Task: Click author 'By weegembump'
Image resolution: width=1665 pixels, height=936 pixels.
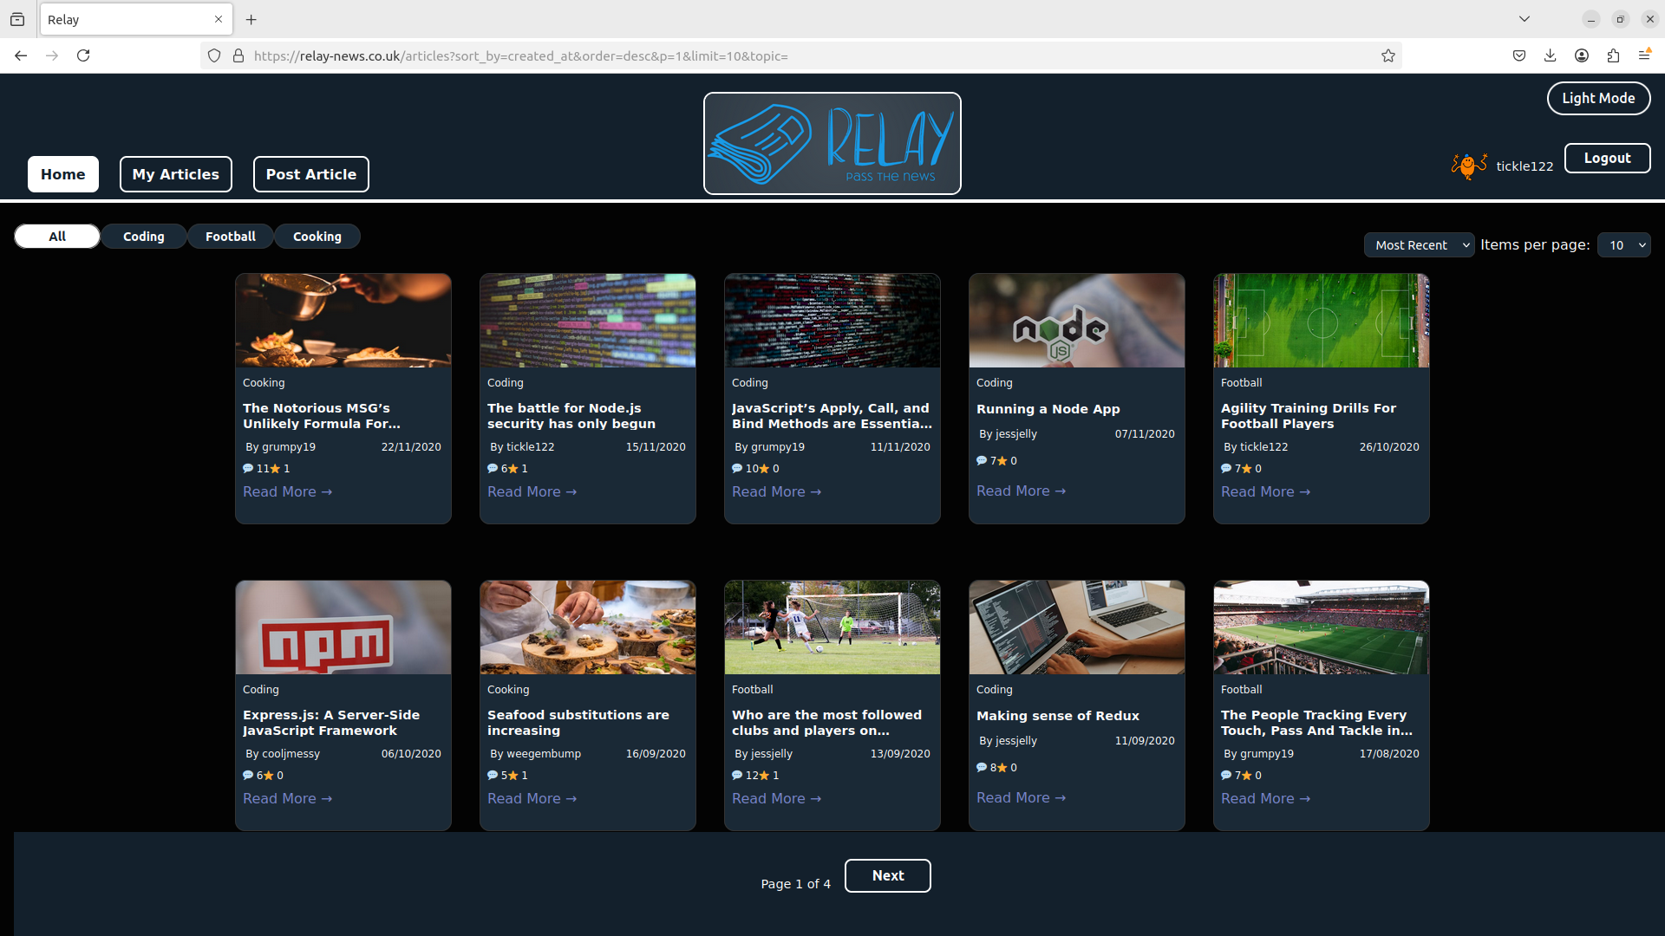Action: pos(535,754)
